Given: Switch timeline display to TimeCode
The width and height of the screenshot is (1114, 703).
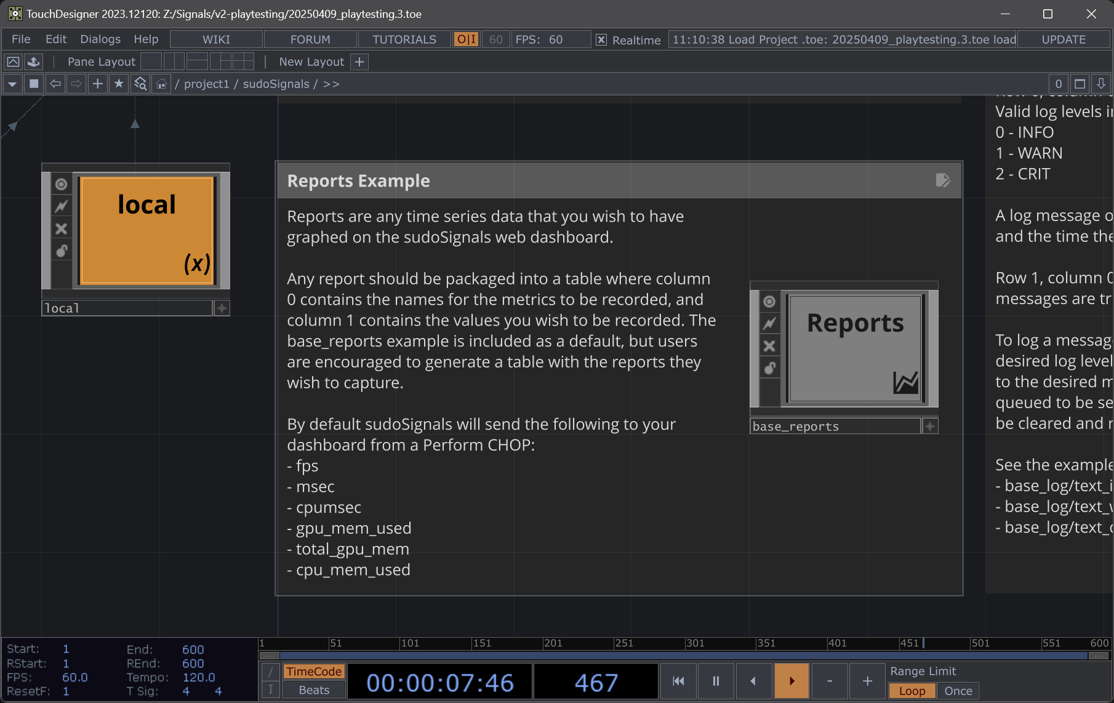Looking at the screenshot, I should 314,672.
